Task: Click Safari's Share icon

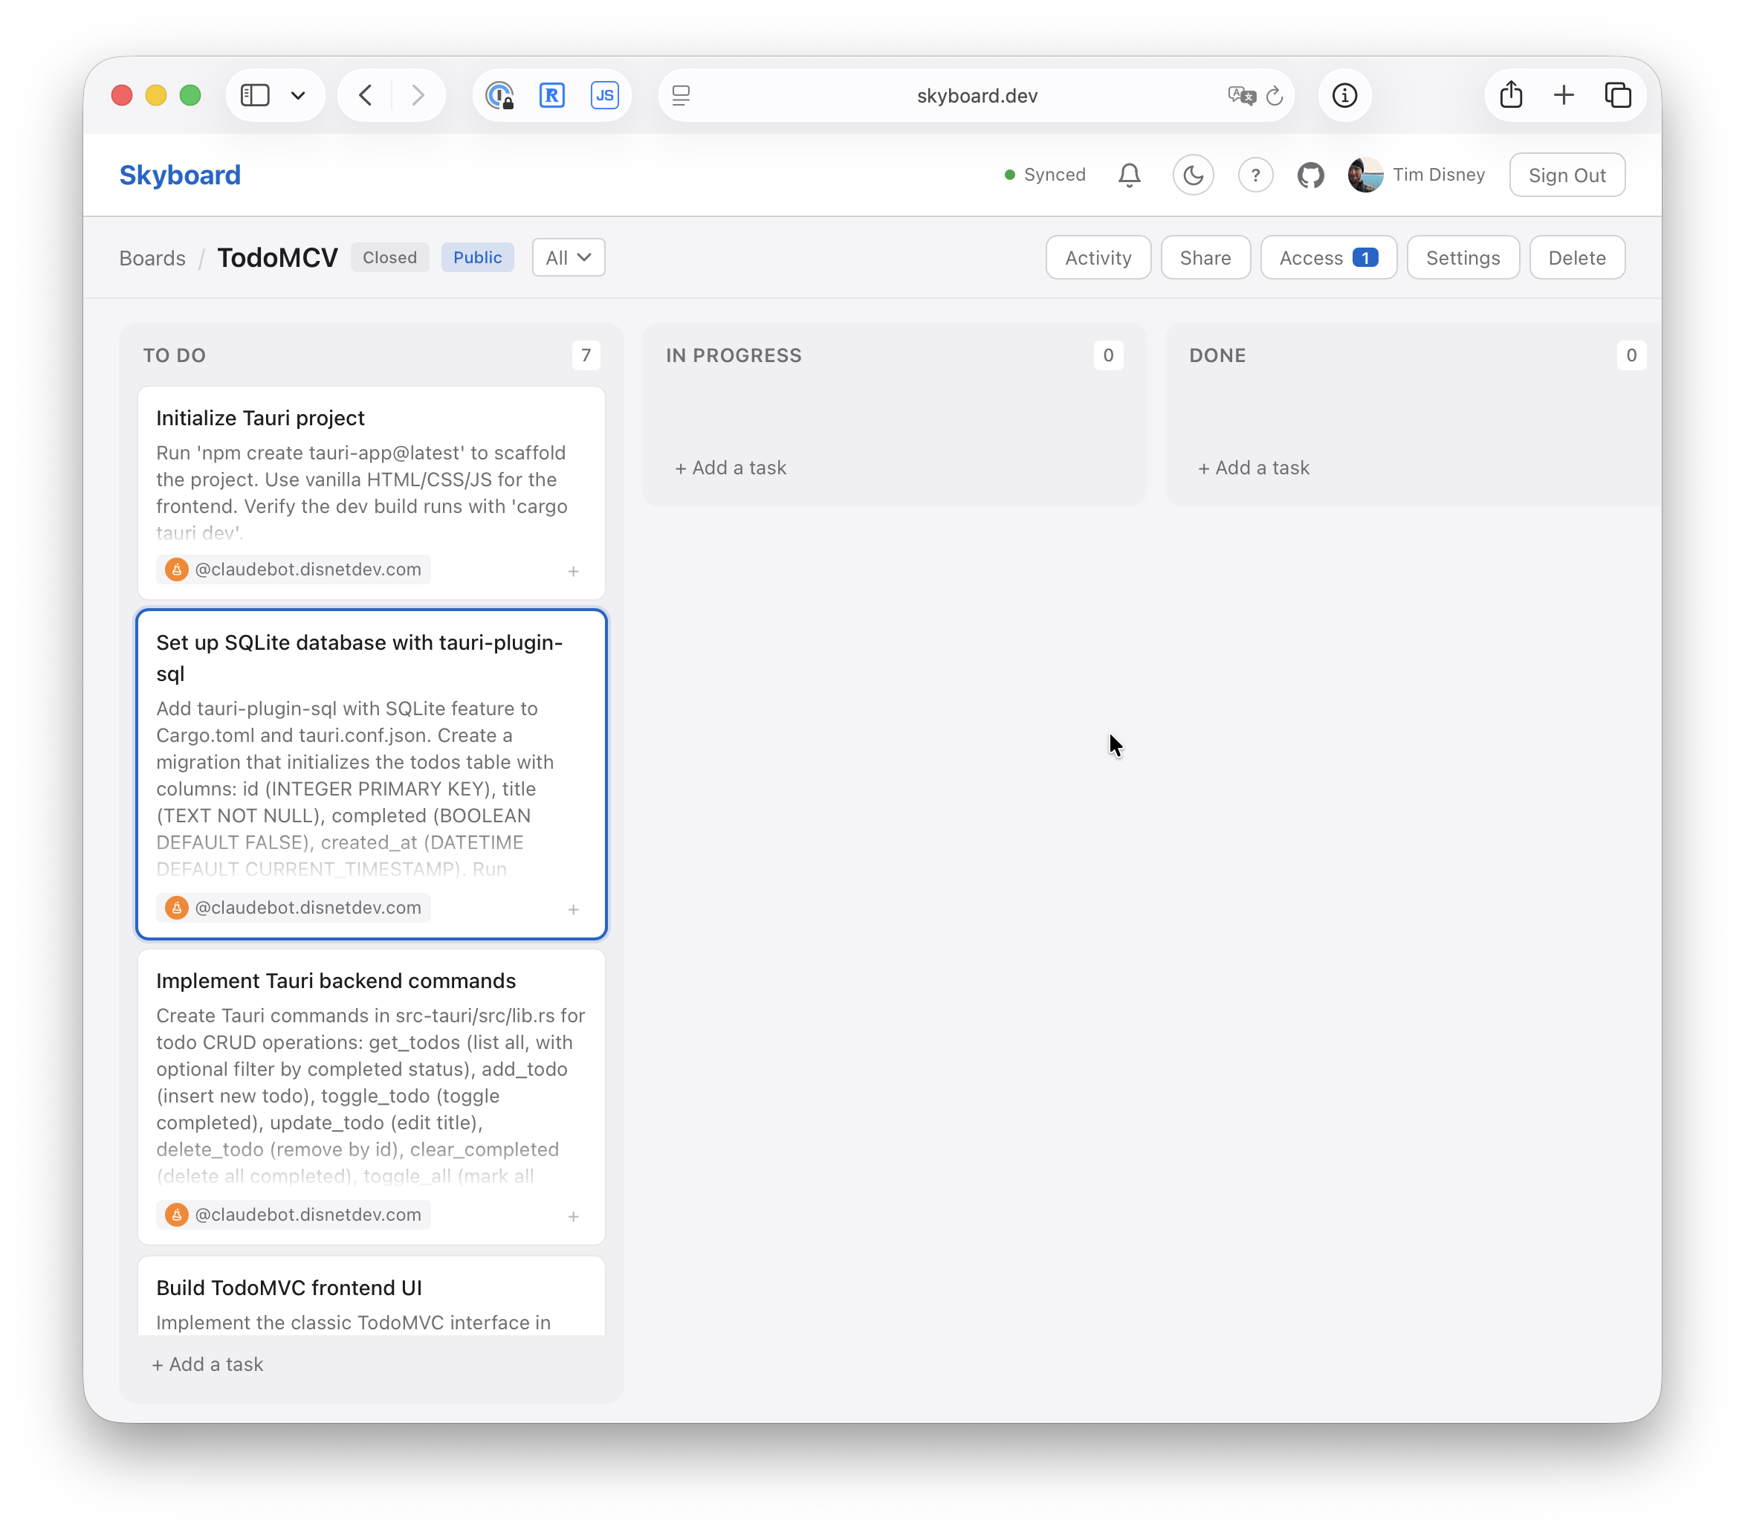Action: click(x=1510, y=95)
